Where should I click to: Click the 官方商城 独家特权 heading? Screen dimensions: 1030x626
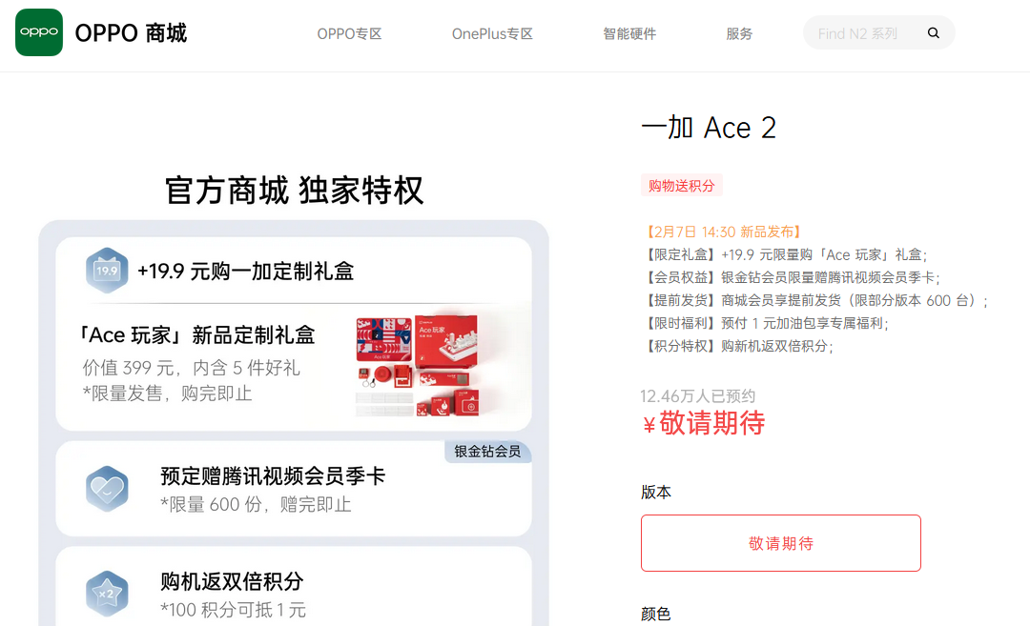pos(295,191)
